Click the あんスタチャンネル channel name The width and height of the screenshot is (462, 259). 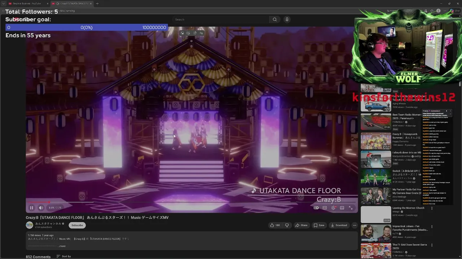(x=48, y=223)
